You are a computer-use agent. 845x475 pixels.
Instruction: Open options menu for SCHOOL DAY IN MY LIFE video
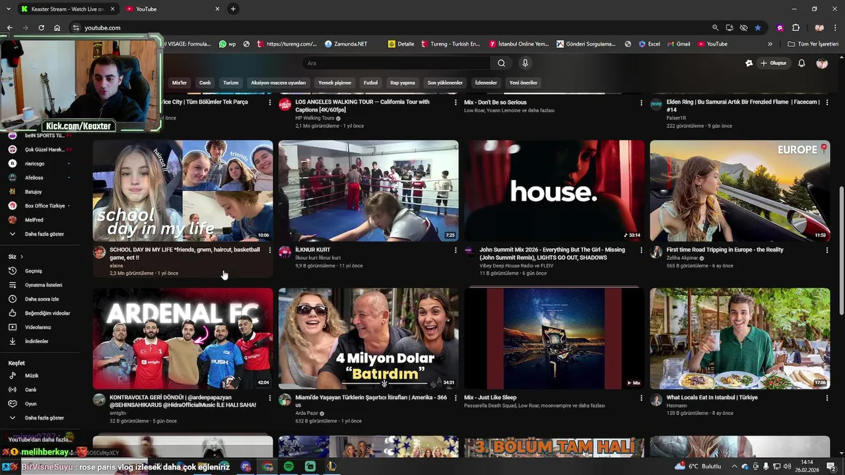click(x=269, y=250)
